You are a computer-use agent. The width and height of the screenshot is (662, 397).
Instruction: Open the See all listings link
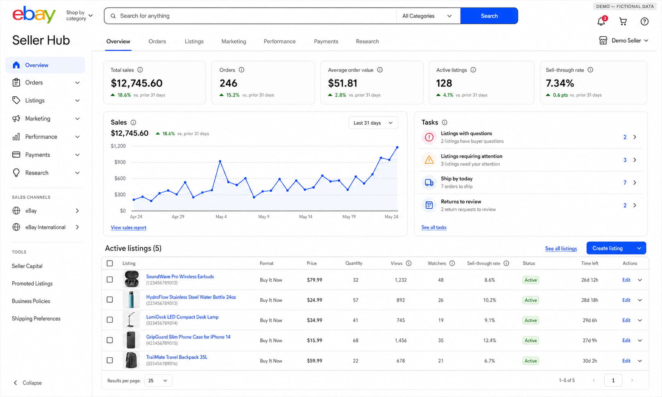(x=561, y=248)
